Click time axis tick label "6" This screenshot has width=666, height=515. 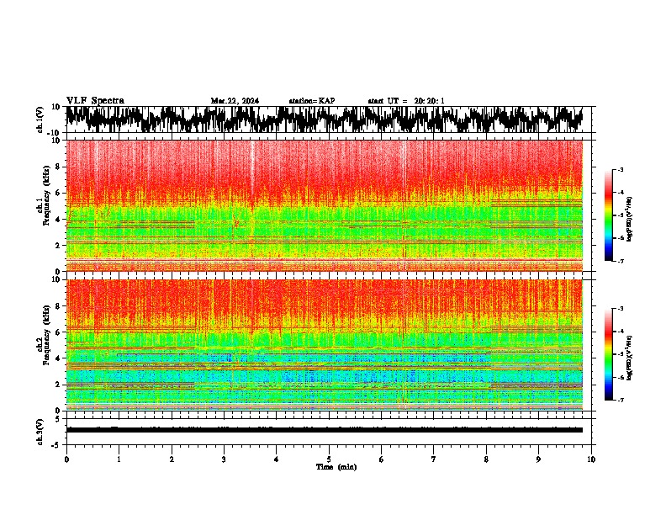382,459
